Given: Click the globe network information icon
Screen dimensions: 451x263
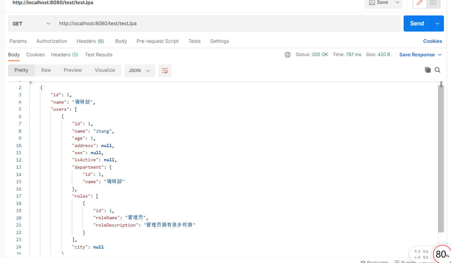Looking at the screenshot, I should click(288, 55).
